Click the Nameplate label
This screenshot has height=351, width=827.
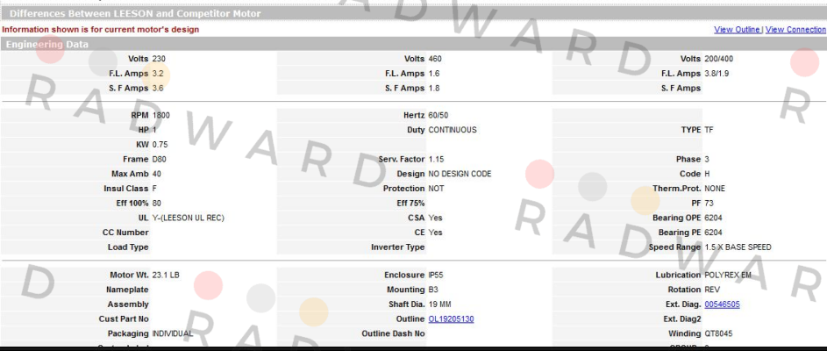(127, 290)
